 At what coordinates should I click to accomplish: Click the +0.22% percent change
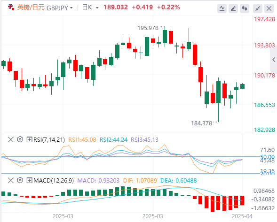point(168,7)
